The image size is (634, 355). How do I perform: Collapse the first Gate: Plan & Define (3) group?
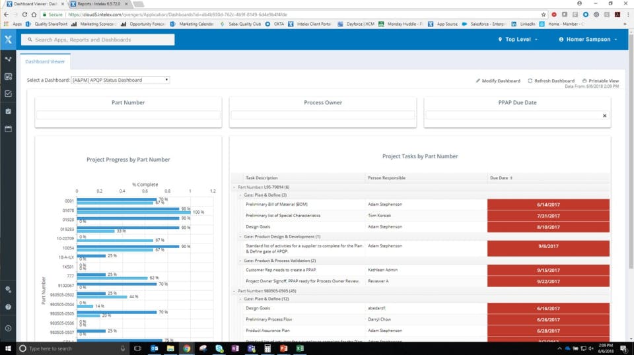point(240,195)
